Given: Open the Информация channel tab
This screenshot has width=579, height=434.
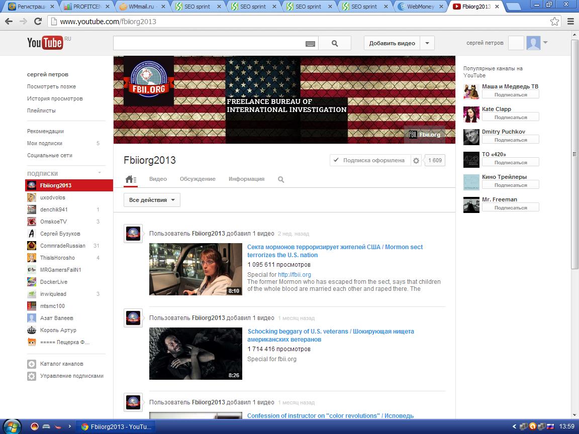Looking at the screenshot, I should pyautogui.click(x=246, y=179).
